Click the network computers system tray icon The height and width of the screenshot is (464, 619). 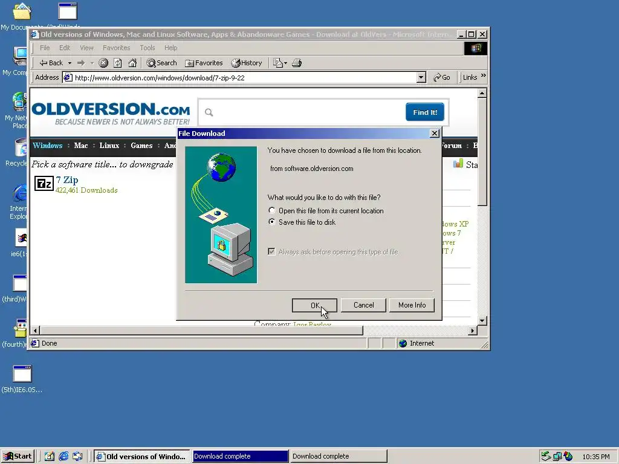(557, 457)
